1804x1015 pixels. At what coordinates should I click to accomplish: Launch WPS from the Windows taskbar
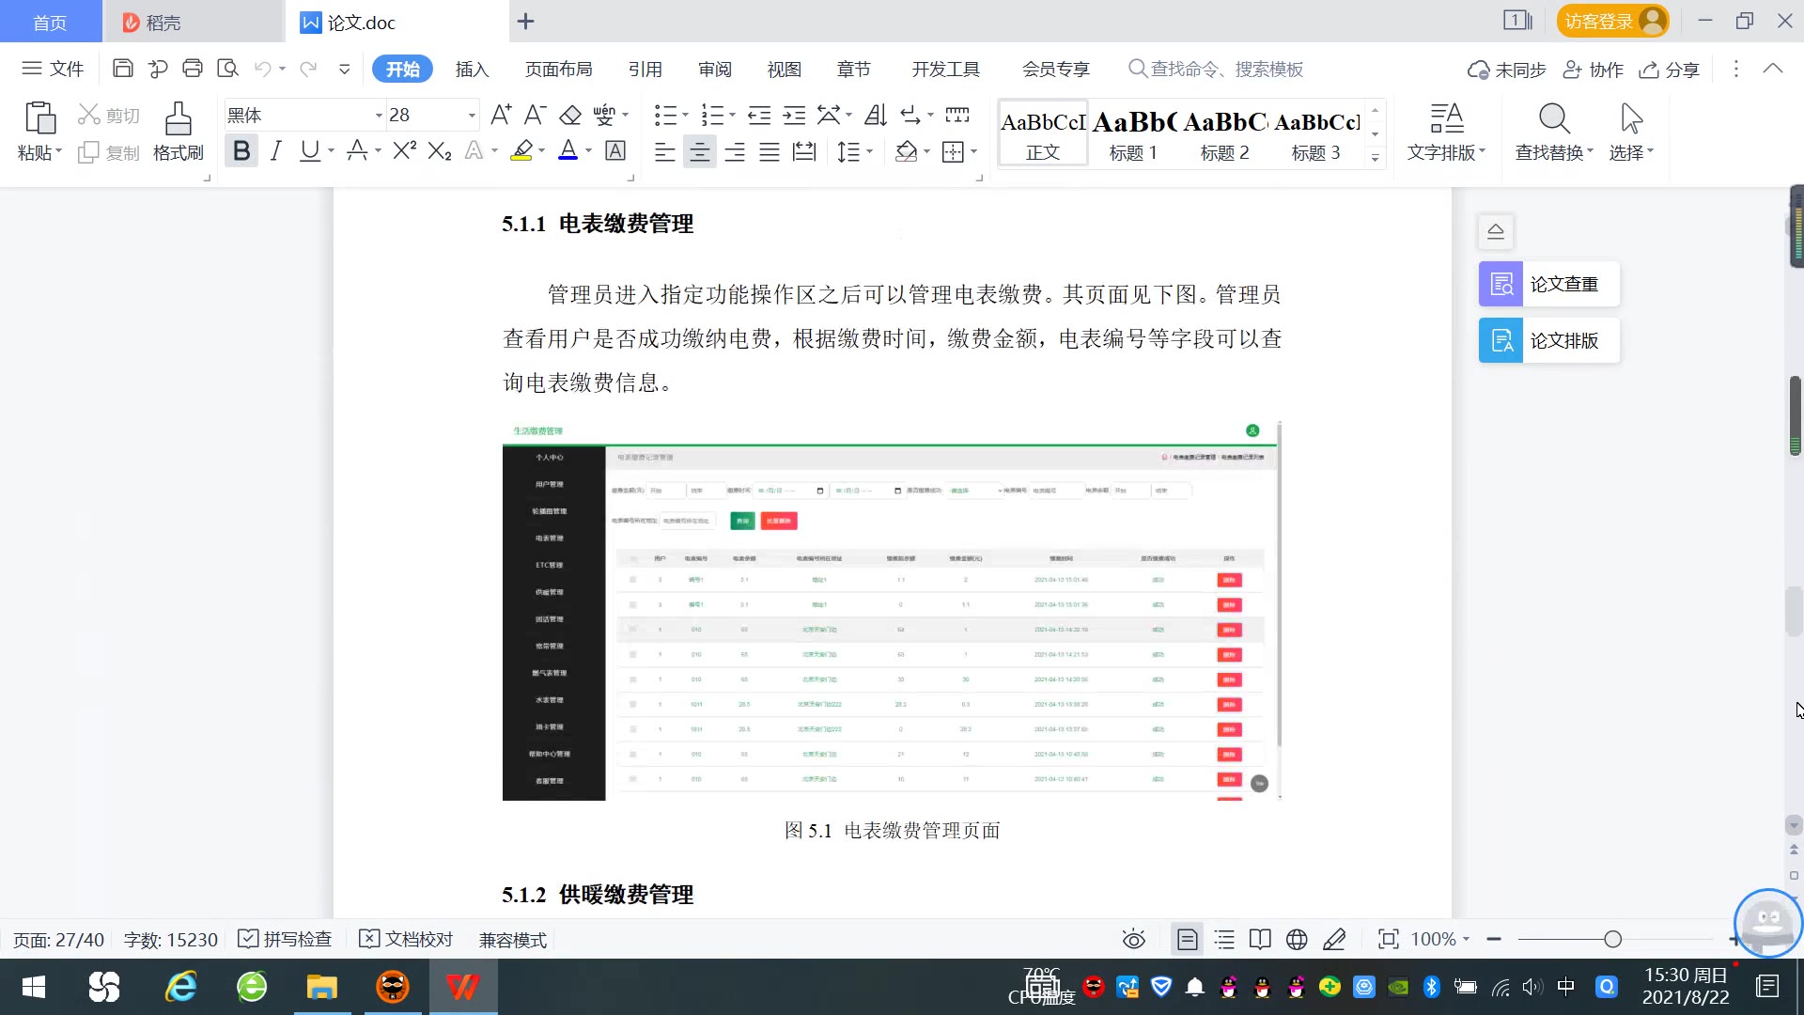click(x=462, y=987)
